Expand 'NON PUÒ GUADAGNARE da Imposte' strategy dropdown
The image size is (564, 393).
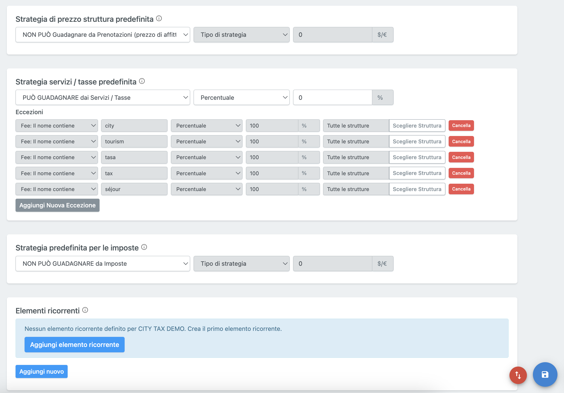103,263
